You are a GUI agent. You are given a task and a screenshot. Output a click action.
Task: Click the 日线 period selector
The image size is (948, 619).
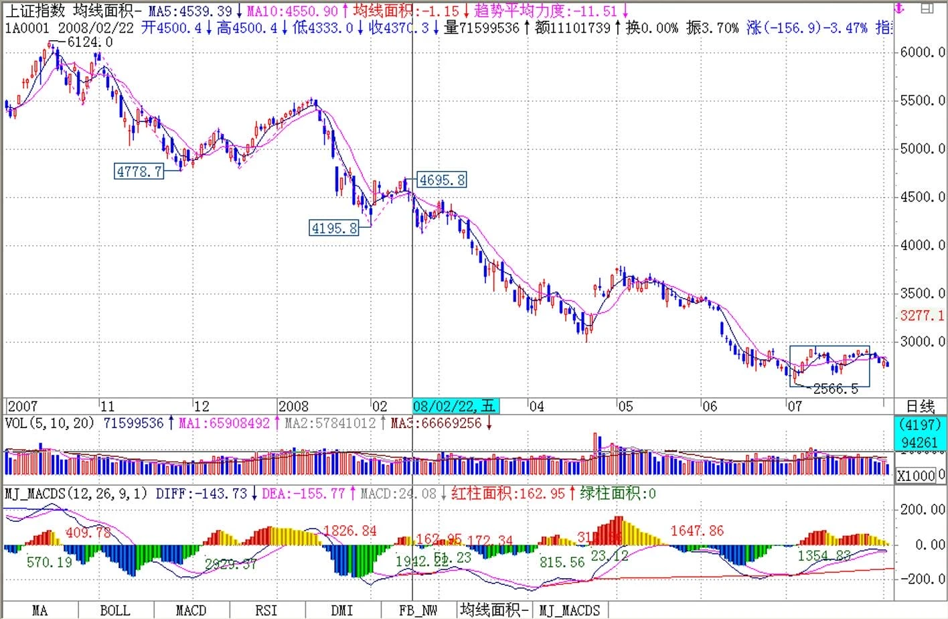[920, 406]
